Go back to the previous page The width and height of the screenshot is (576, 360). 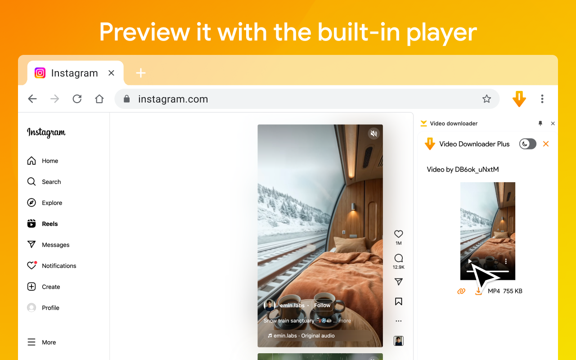32,99
